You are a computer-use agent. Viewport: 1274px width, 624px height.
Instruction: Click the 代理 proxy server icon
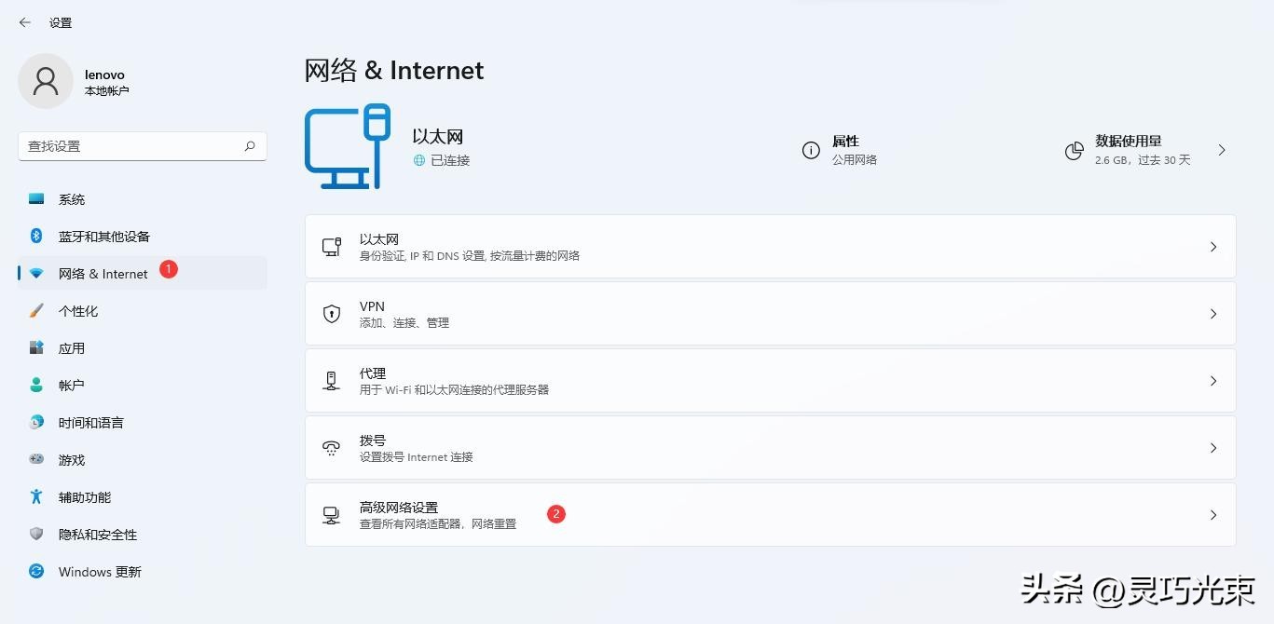click(332, 380)
